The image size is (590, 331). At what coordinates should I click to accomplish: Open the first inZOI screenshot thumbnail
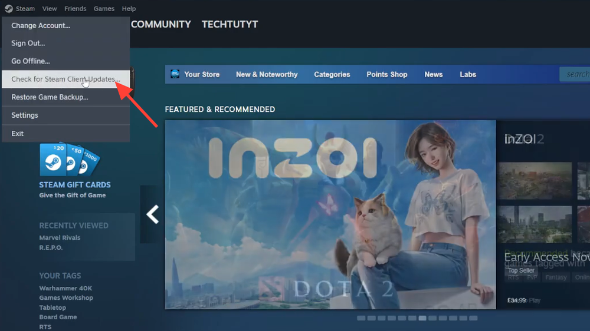[535, 181]
